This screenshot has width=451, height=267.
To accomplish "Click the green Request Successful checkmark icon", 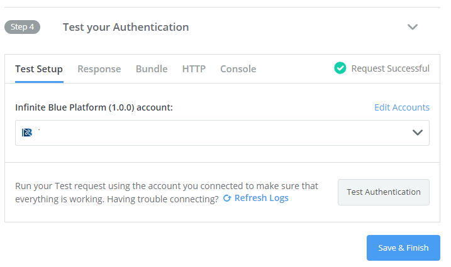I will coord(340,68).
